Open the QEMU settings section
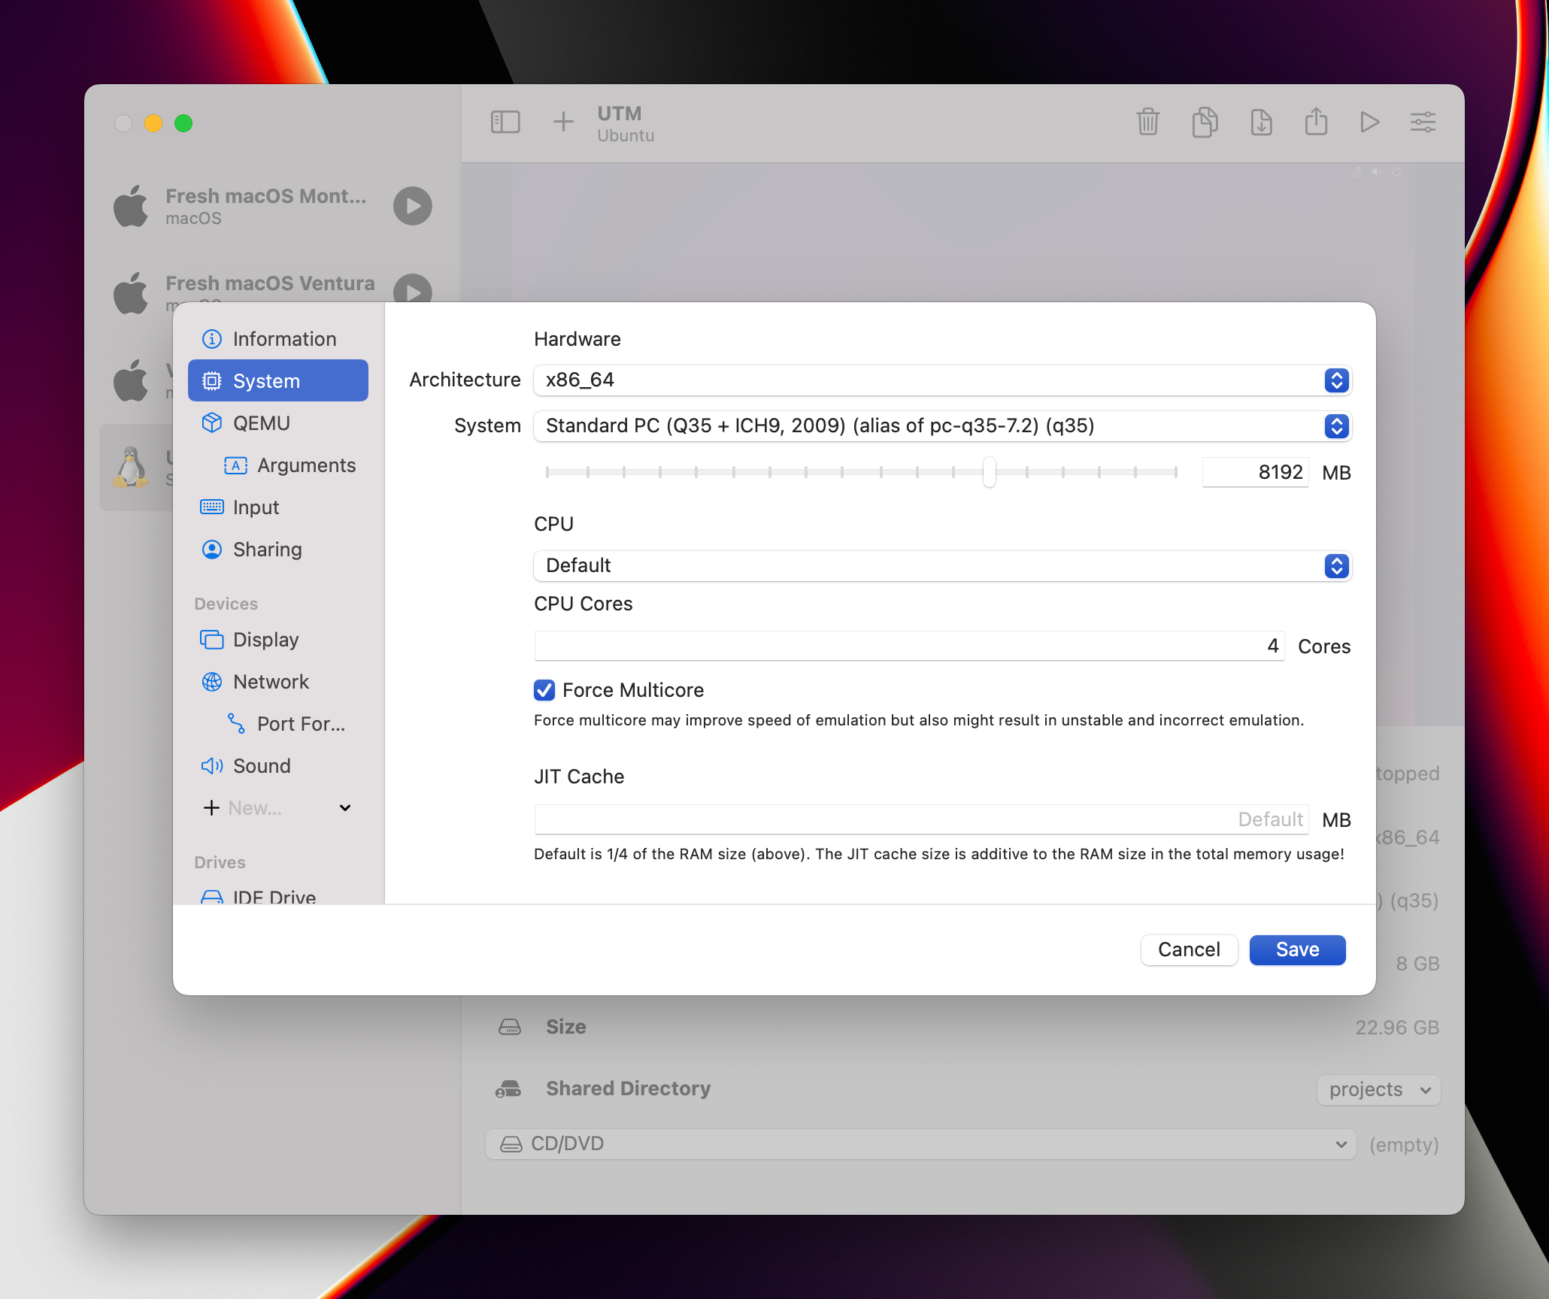The width and height of the screenshot is (1549, 1299). [x=278, y=423]
